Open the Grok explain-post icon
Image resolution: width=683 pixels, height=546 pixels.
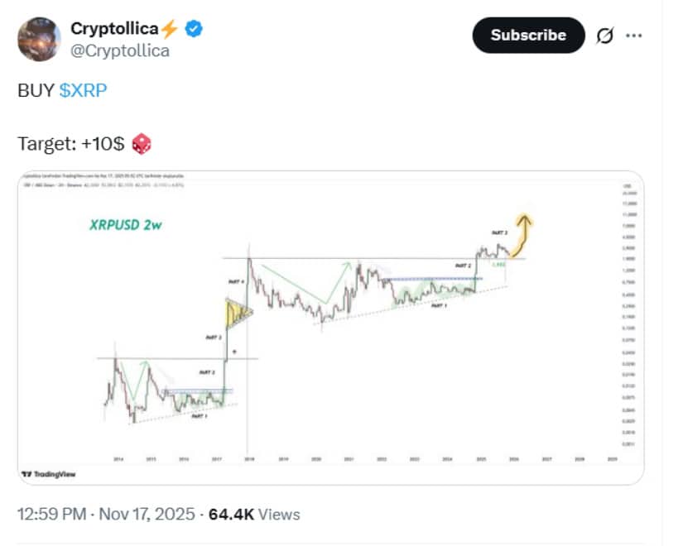coord(605,36)
